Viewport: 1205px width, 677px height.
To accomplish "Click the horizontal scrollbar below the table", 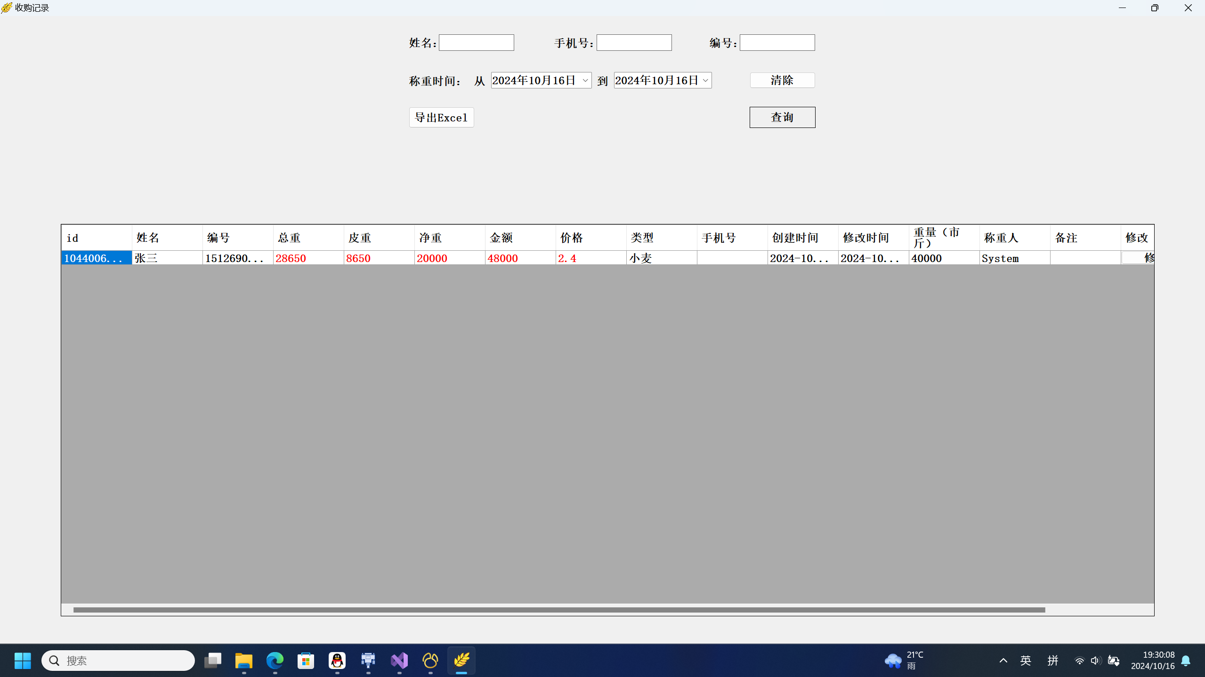I will click(559, 610).
